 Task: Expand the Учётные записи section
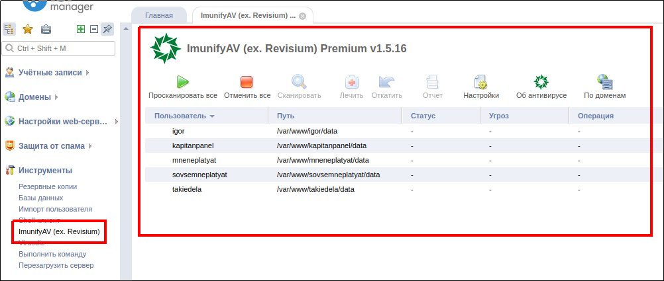click(x=87, y=73)
